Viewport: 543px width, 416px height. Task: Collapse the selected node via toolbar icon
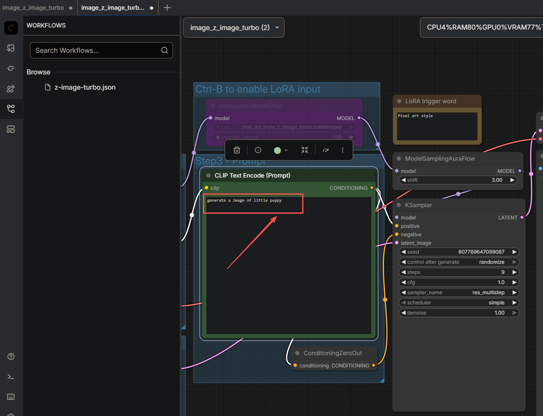(304, 150)
